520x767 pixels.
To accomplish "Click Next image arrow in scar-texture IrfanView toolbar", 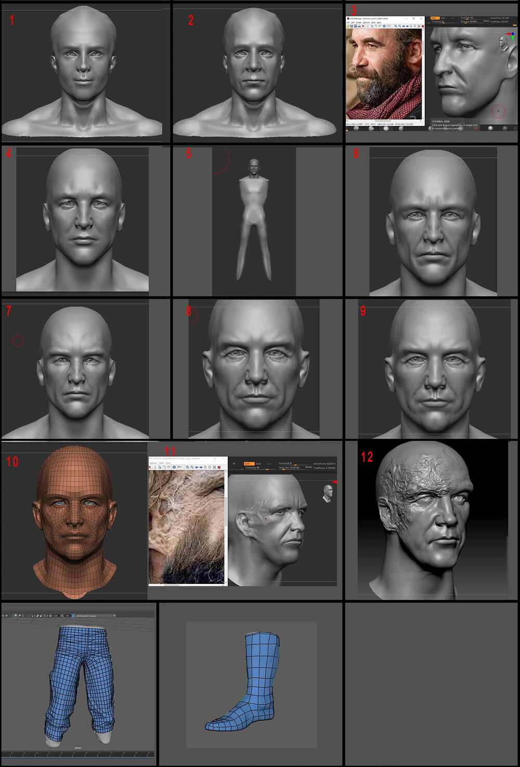I will tap(202, 467).
